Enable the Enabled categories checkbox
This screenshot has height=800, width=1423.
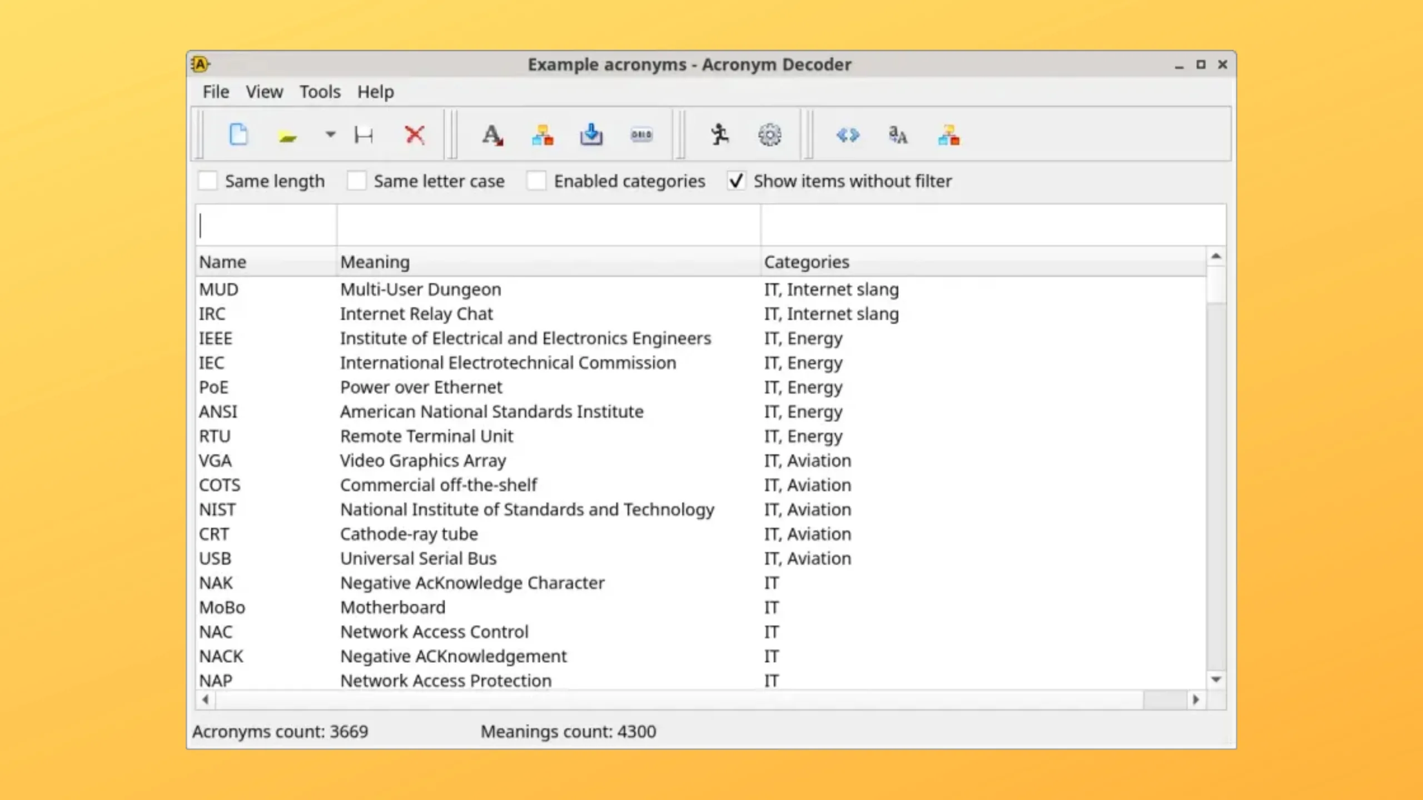[x=536, y=181]
